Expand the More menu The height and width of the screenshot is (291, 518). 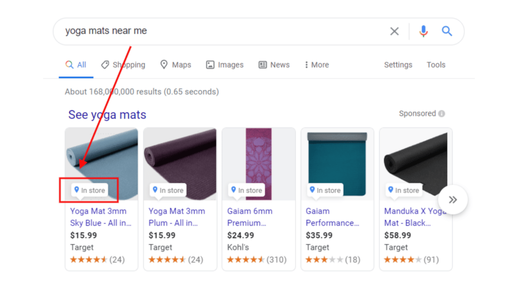coord(317,65)
